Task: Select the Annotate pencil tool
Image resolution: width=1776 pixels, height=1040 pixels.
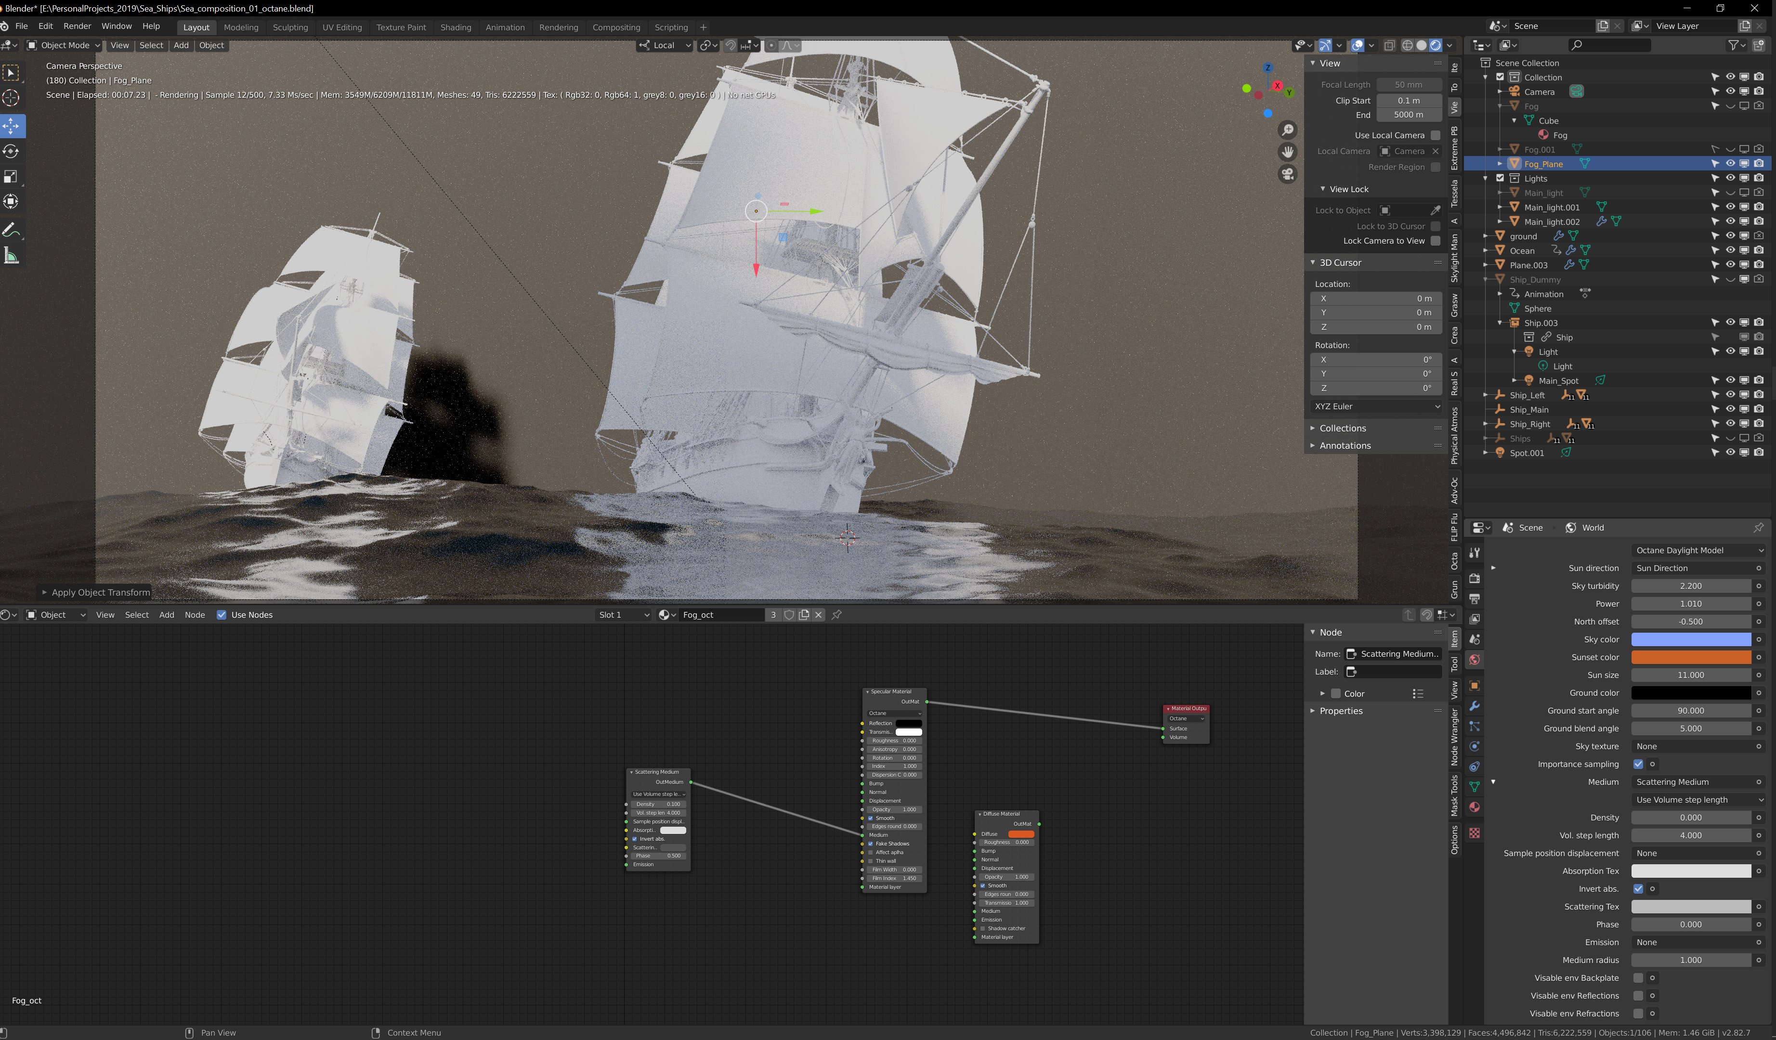Action: [x=11, y=231]
